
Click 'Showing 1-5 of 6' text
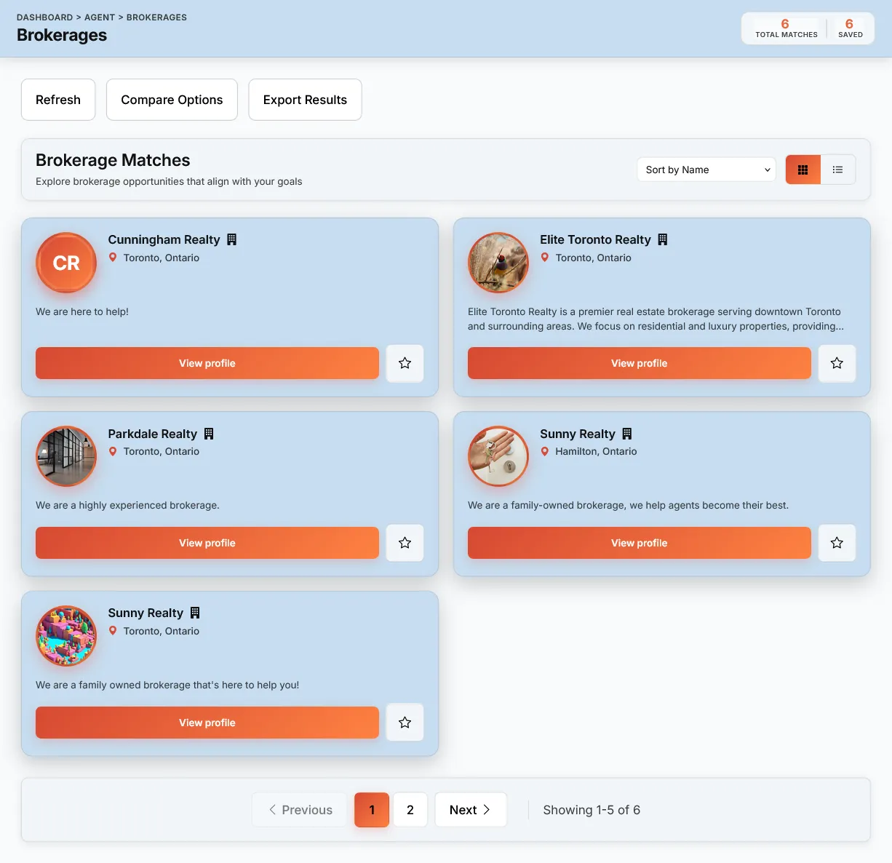(x=592, y=810)
